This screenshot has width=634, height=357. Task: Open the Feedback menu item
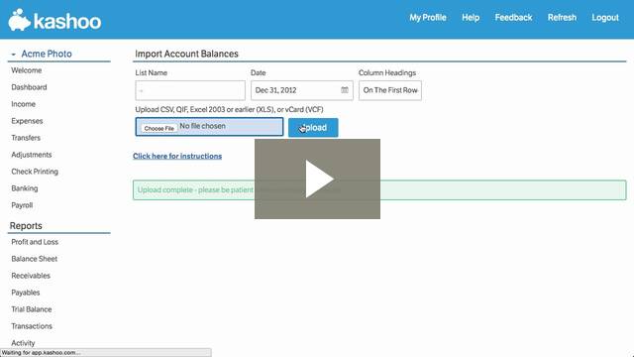[x=513, y=18]
